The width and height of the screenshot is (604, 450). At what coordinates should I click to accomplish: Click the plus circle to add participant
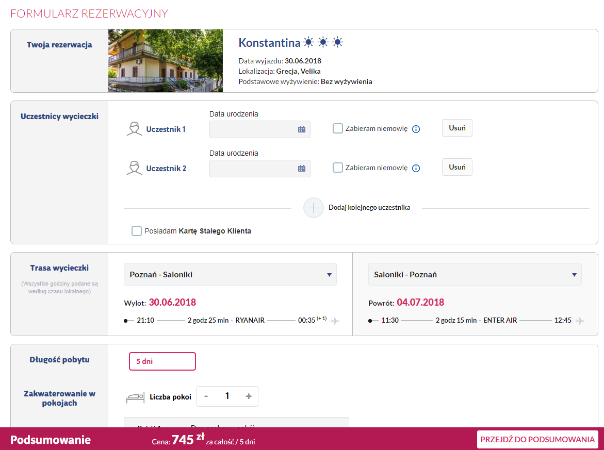click(x=314, y=208)
